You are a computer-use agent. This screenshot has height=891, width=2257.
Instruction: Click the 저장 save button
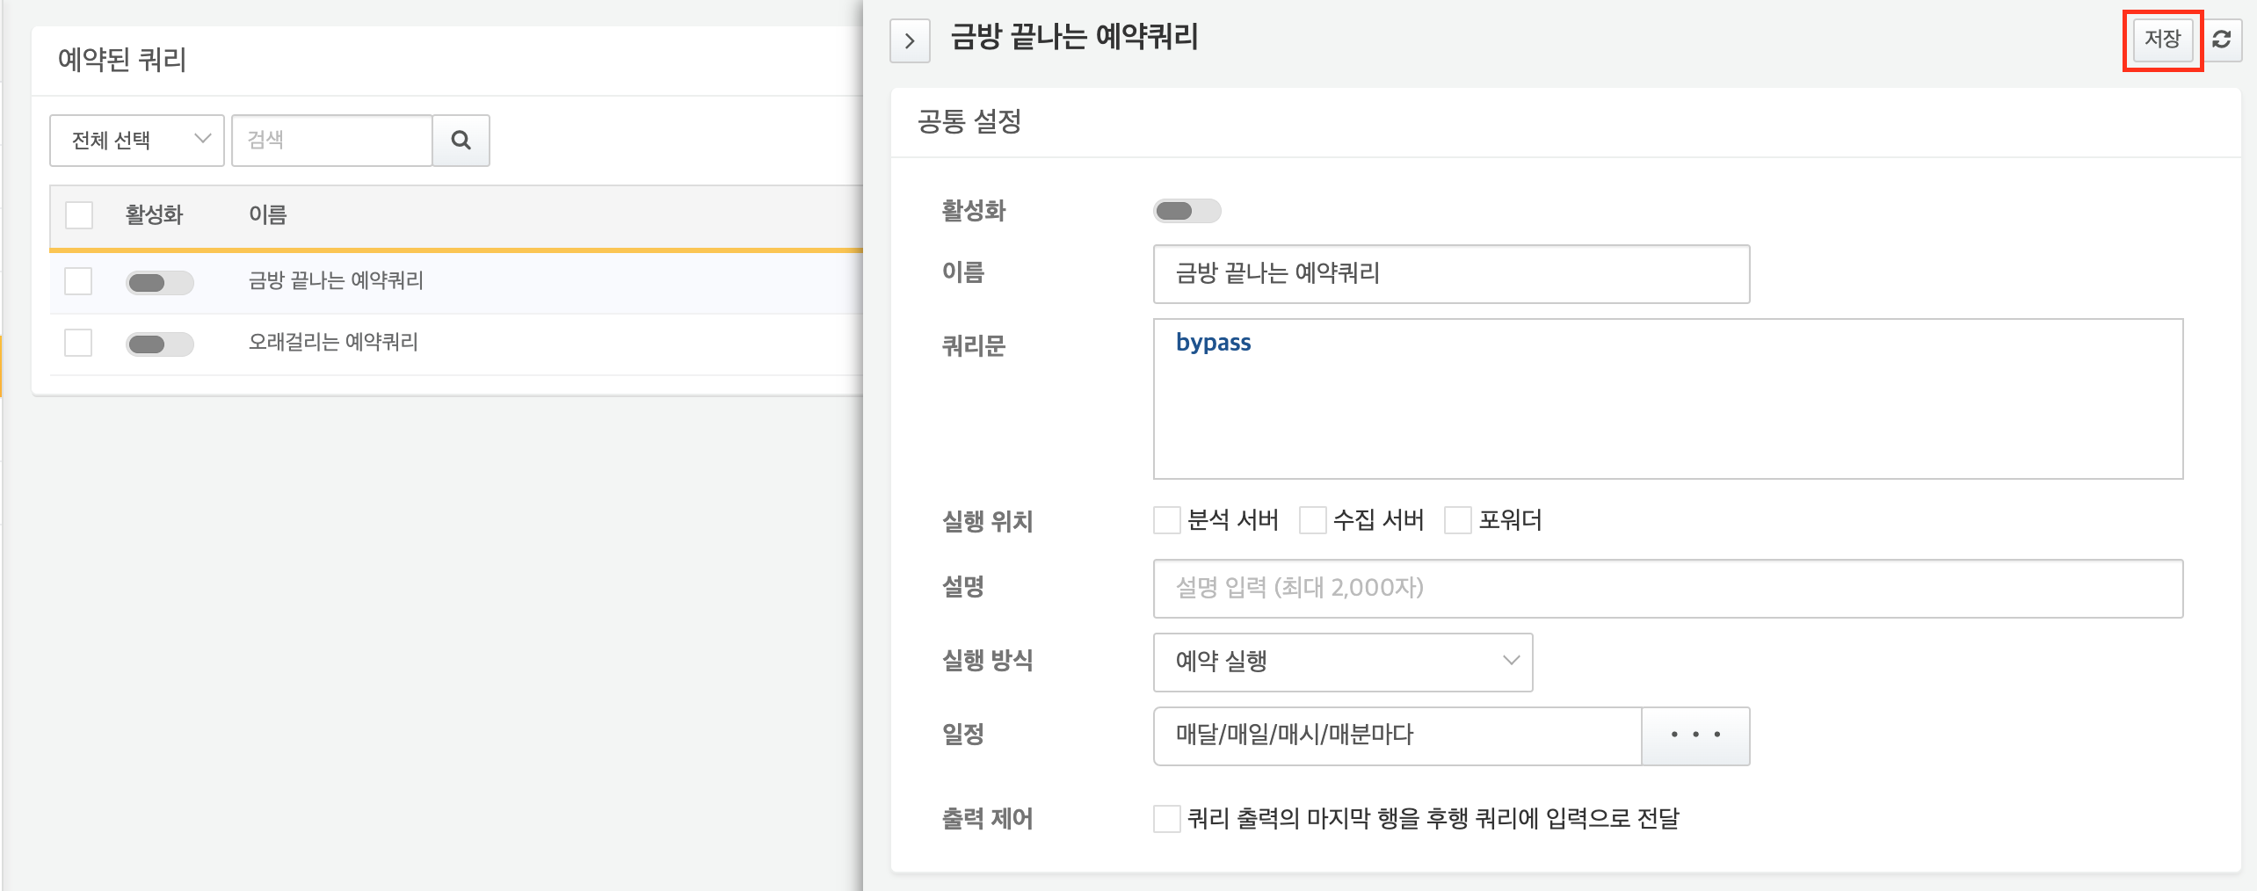[2162, 40]
